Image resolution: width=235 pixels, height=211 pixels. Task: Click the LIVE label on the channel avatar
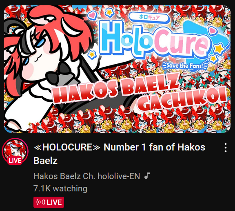pos(15,161)
